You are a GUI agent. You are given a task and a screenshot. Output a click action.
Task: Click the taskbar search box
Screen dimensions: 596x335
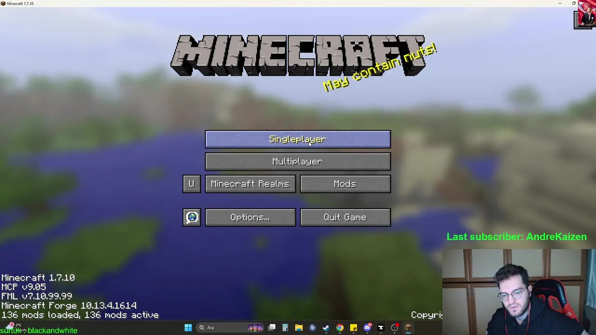pyautogui.click(x=230, y=328)
